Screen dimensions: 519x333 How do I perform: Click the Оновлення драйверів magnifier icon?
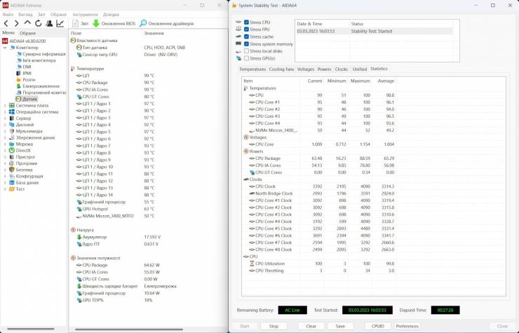143,24
